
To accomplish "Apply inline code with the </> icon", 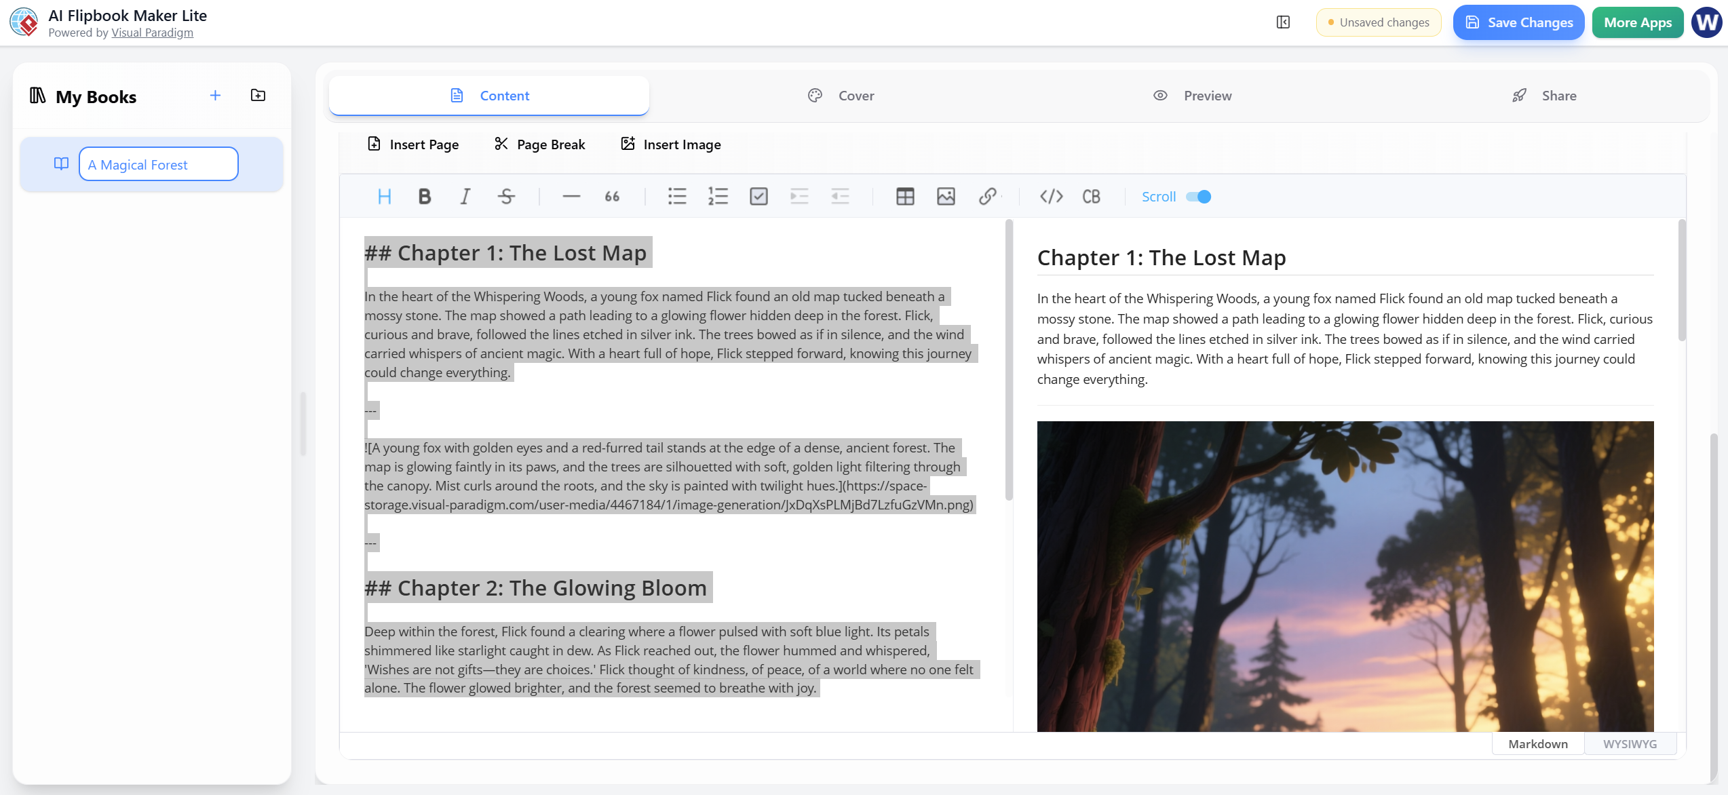I will tap(1050, 196).
